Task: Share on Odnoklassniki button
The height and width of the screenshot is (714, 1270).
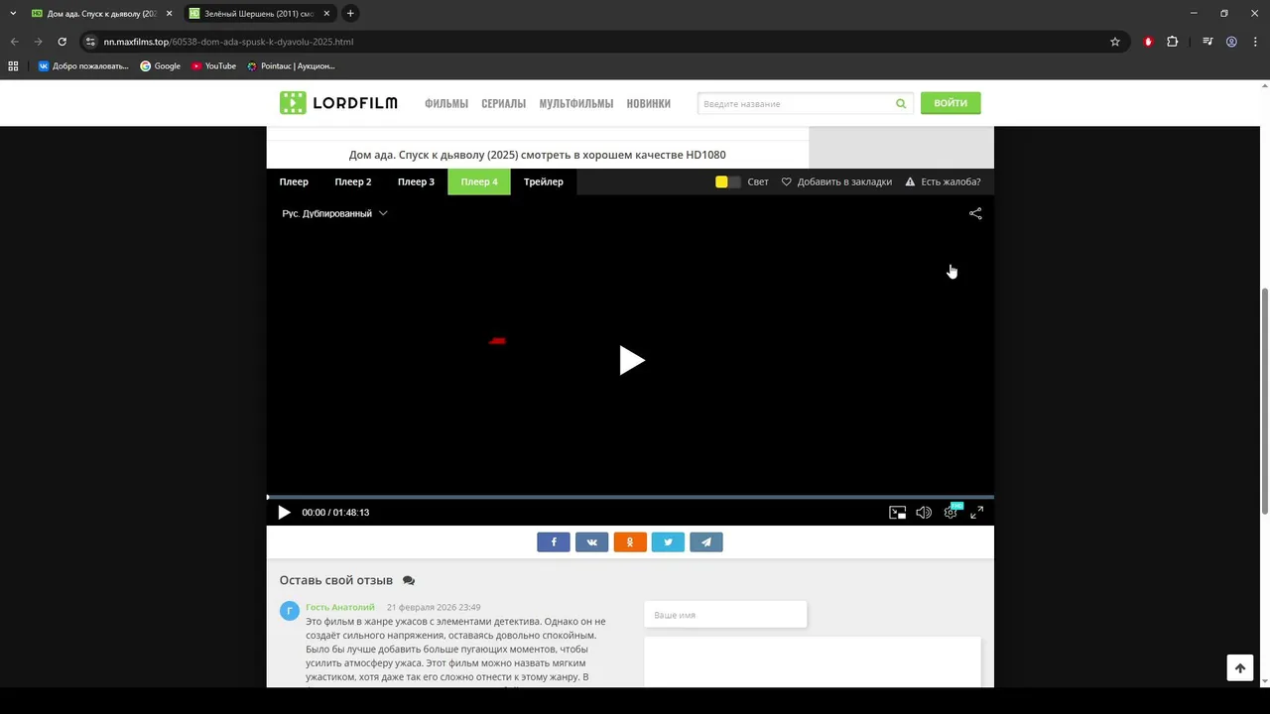Action: point(630,541)
